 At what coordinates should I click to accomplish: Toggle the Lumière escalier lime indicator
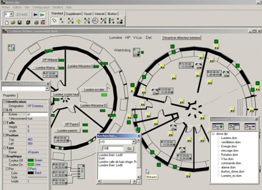104,95
